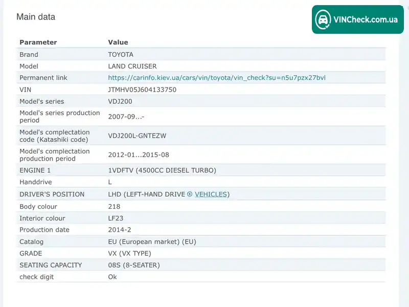Click the VINCheck.com.ua banner button

pyautogui.click(x=357, y=19)
